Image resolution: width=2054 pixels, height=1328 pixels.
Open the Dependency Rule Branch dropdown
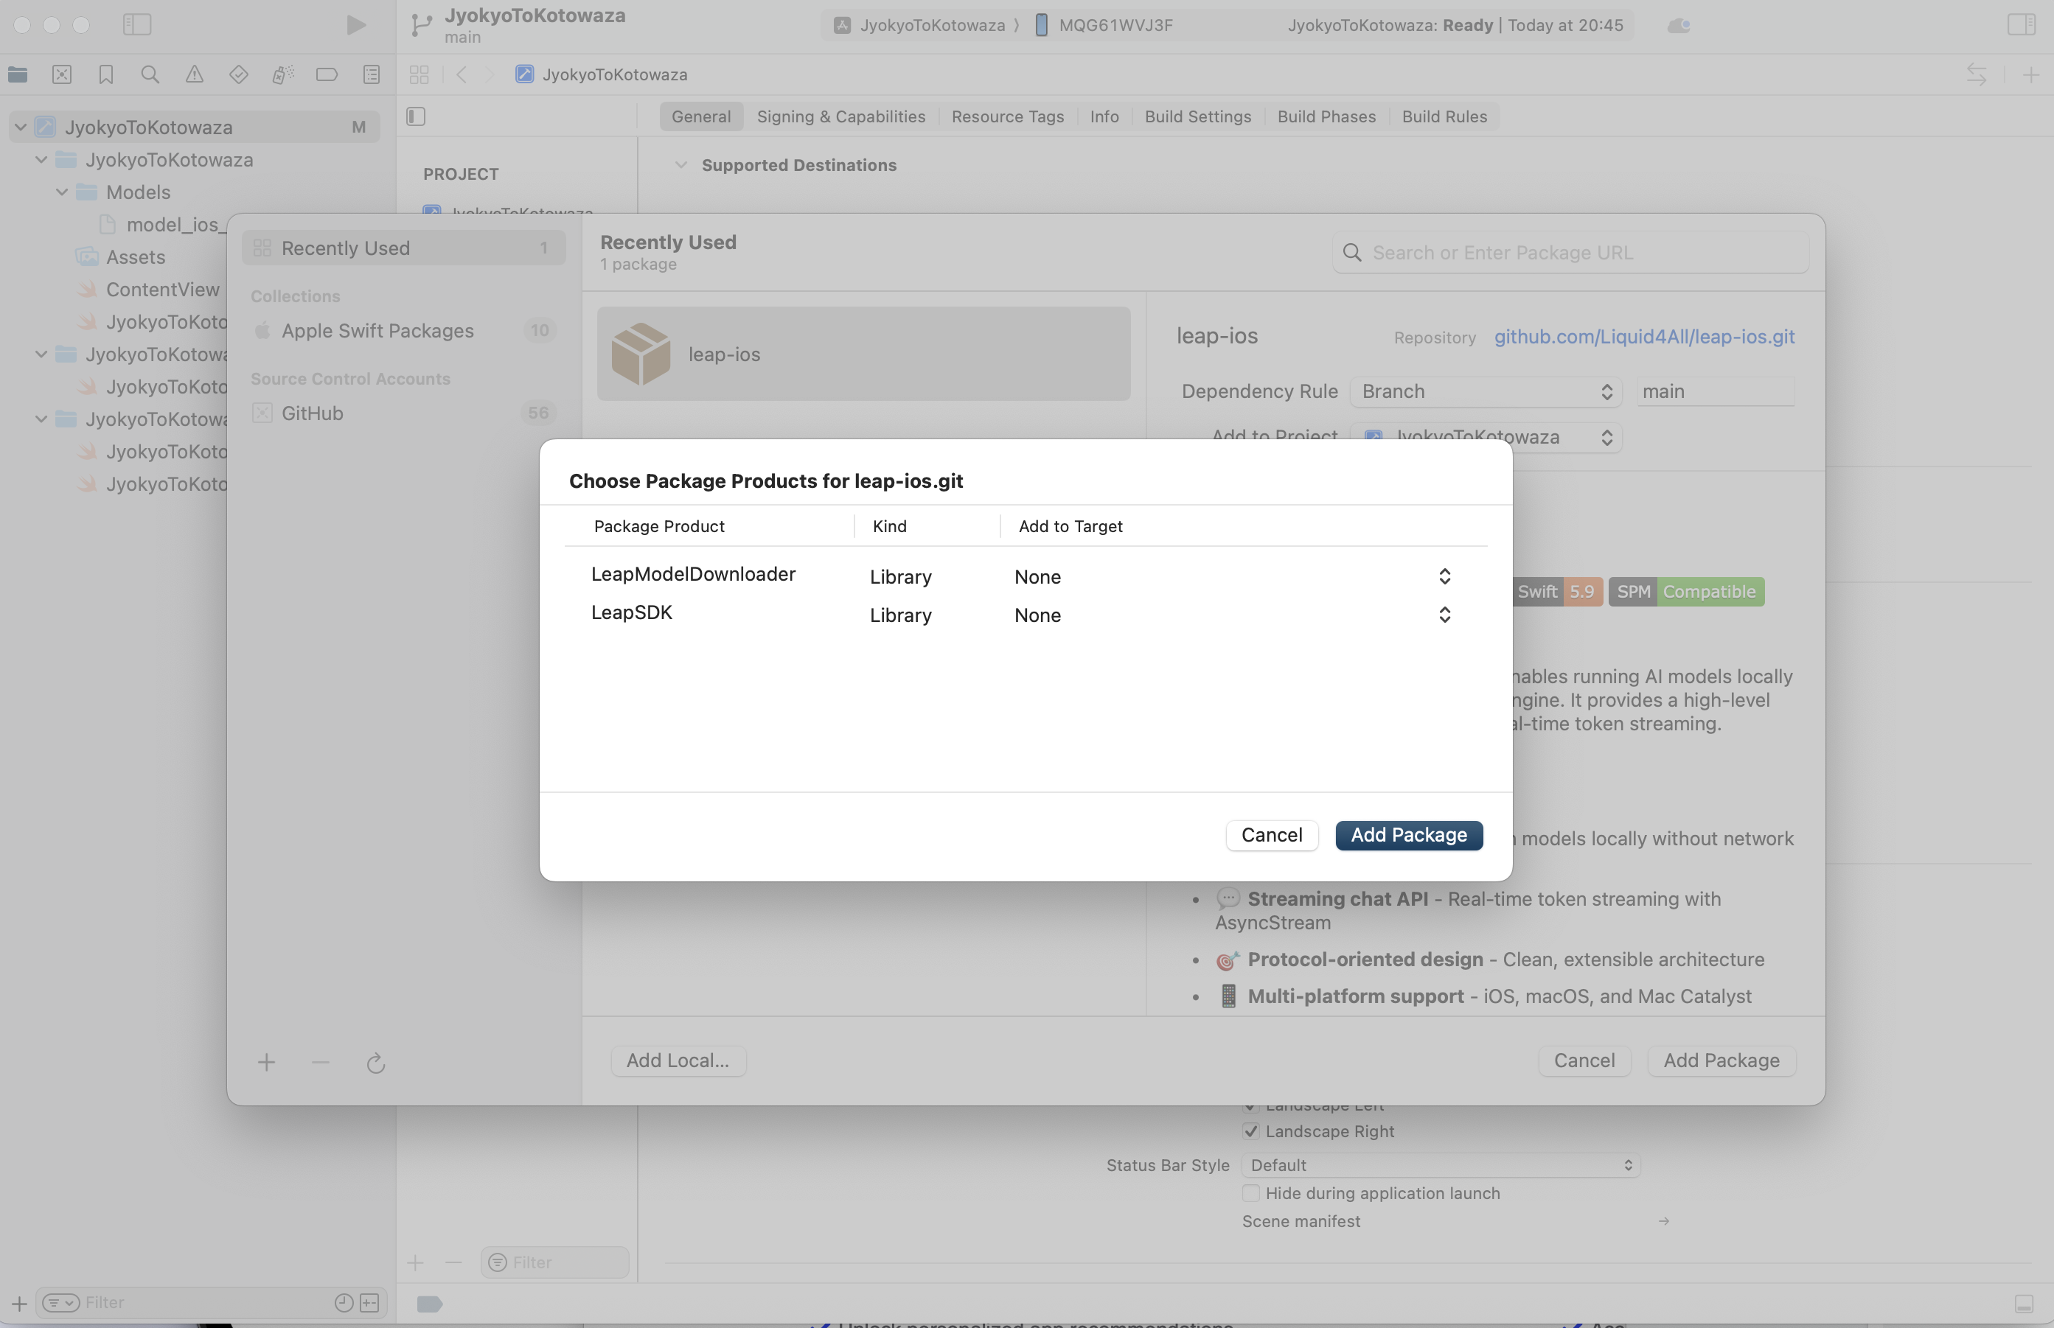point(1486,391)
